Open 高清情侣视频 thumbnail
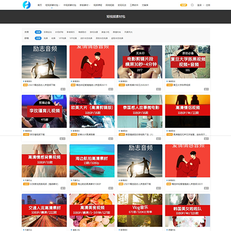Viewport: 231px width, 231px height. click(188, 111)
